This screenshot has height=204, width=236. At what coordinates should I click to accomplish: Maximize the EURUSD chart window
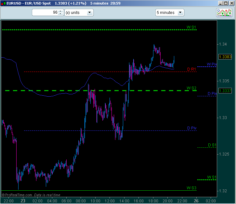226,3
